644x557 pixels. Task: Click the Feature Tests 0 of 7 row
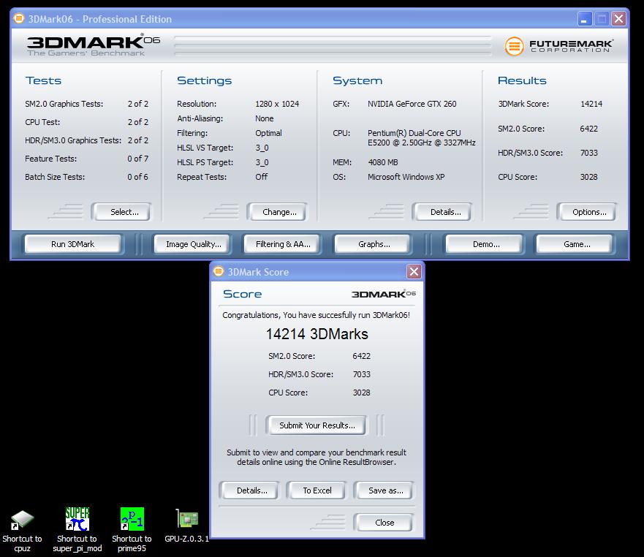tap(87, 159)
